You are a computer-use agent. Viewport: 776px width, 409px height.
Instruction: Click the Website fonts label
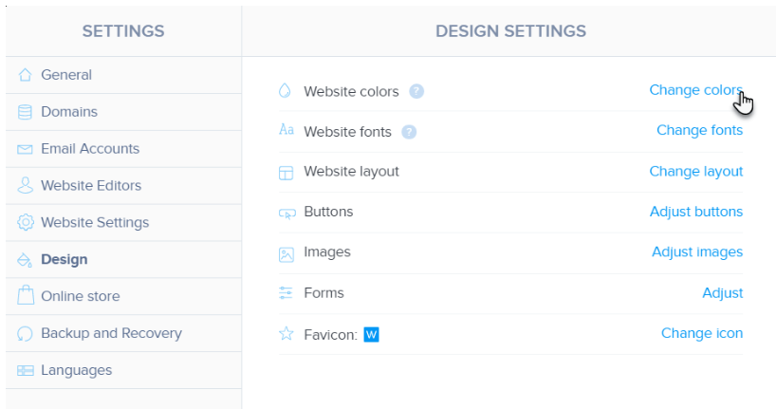tap(347, 132)
